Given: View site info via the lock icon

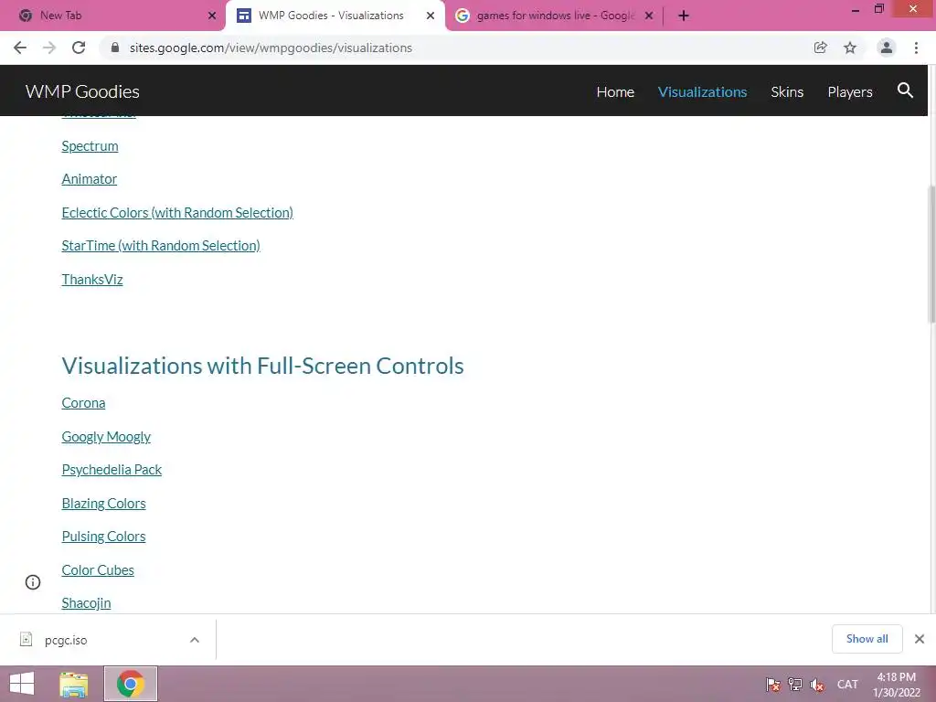Looking at the screenshot, I should click(x=115, y=48).
